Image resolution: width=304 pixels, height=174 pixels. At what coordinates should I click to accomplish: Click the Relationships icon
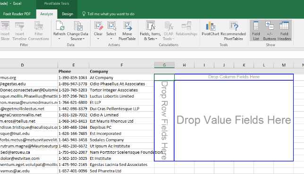tap(186, 26)
